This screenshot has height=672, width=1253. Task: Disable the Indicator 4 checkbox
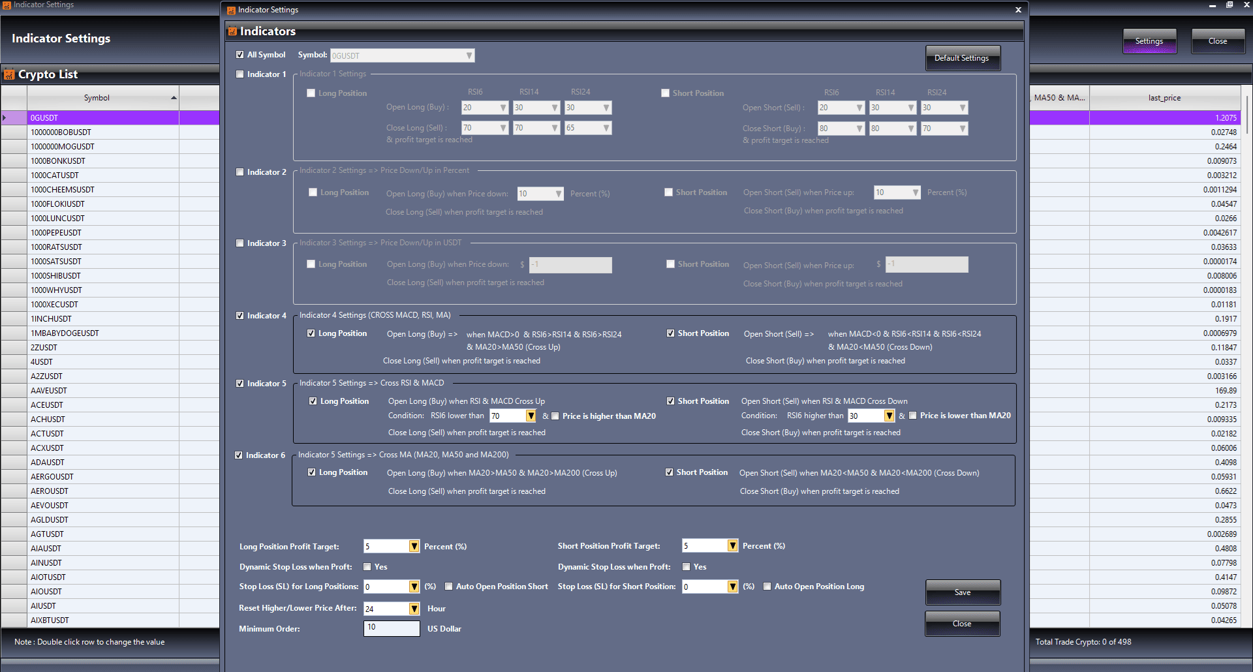click(240, 316)
